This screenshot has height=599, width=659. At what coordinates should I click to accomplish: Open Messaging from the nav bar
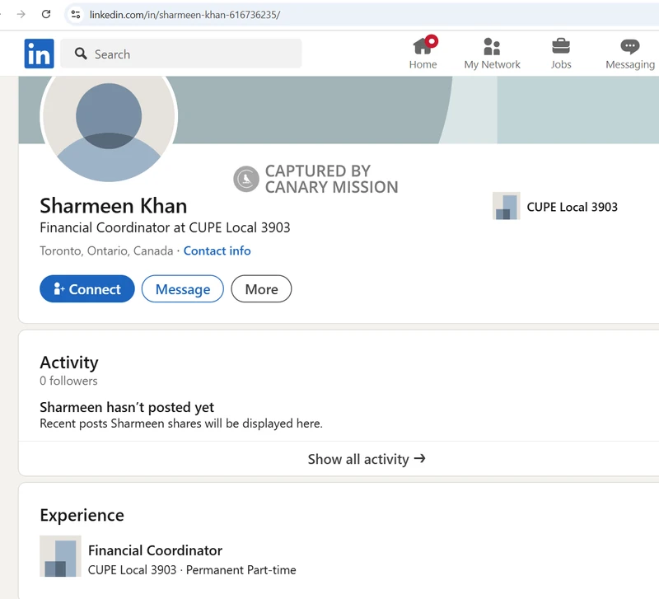pyautogui.click(x=630, y=54)
